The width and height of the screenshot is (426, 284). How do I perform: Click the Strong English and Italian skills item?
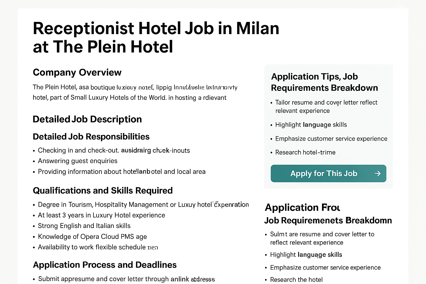(x=84, y=226)
